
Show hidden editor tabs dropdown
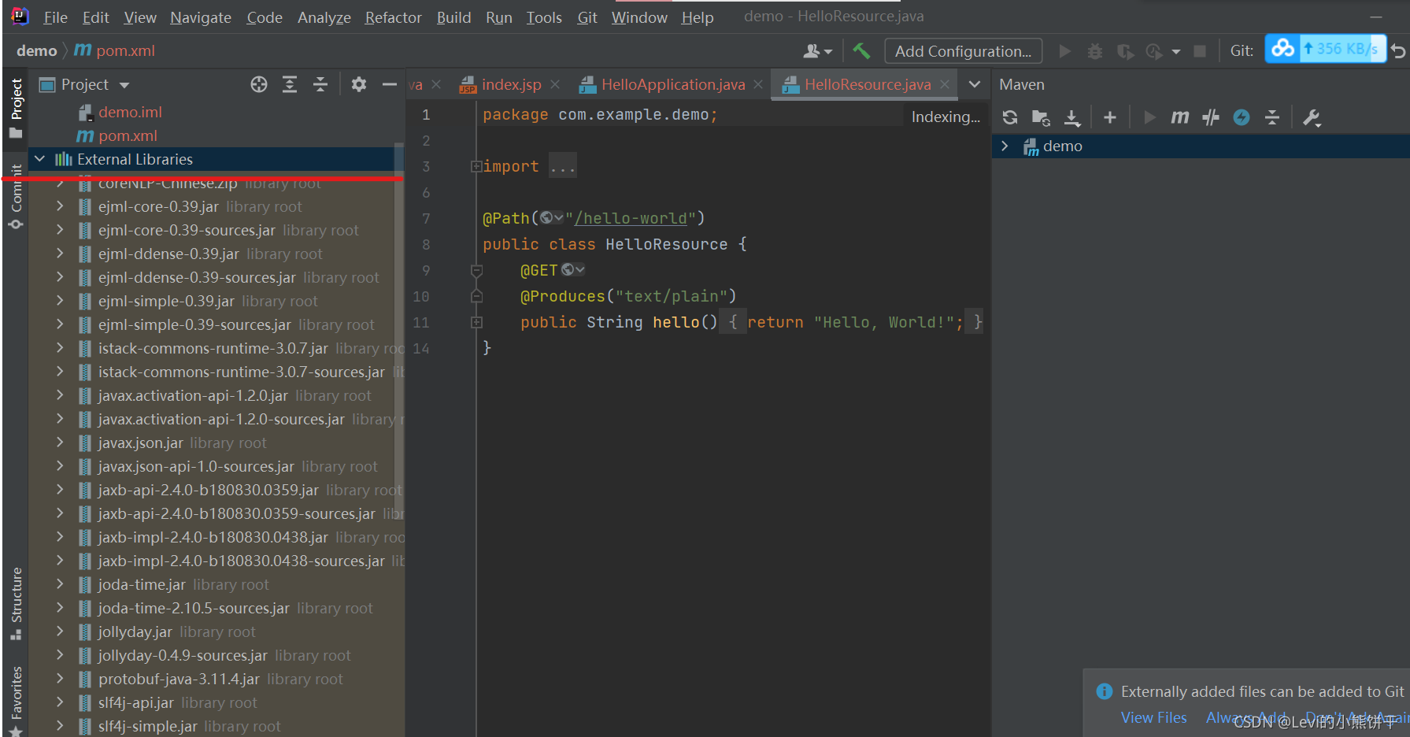975,84
